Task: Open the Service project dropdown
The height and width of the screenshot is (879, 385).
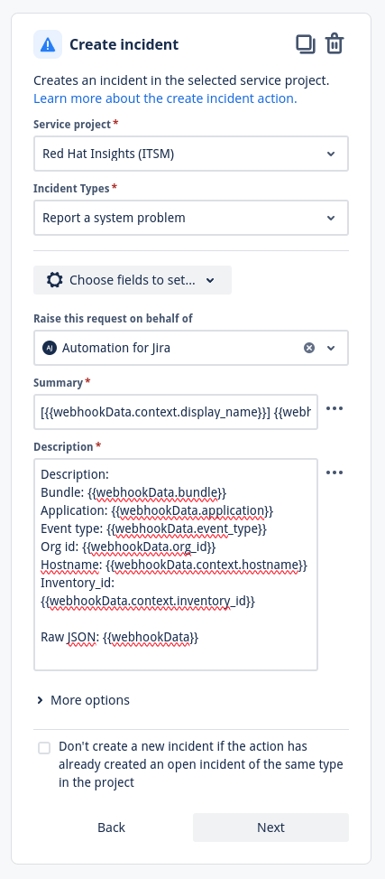Action: pyautogui.click(x=191, y=154)
